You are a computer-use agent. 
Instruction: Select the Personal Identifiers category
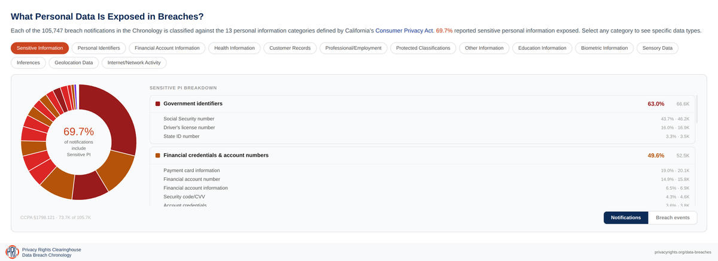click(99, 48)
